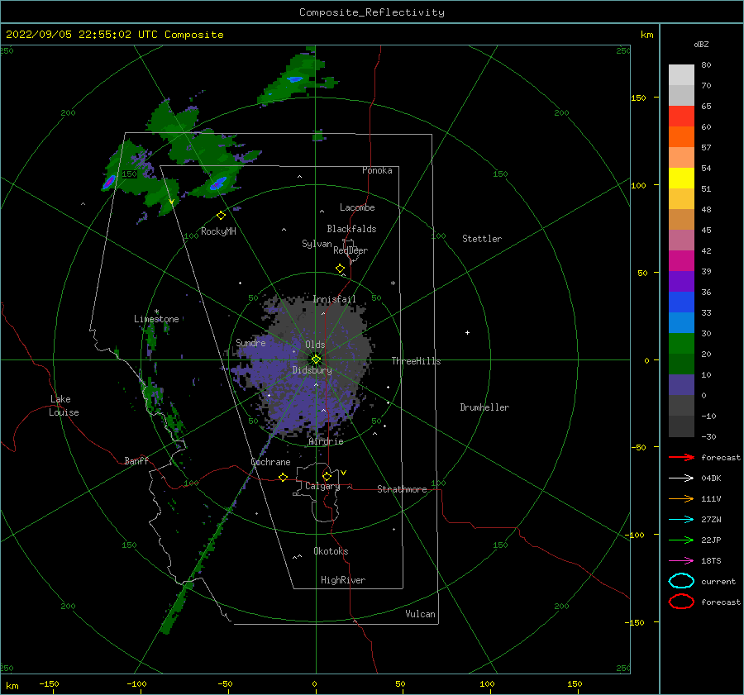Click the Blackfalds town label
The image size is (744, 695).
click(x=351, y=229)
